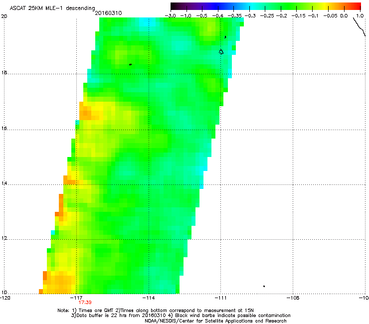Click the -1.0 color bar label

(185, 16)
